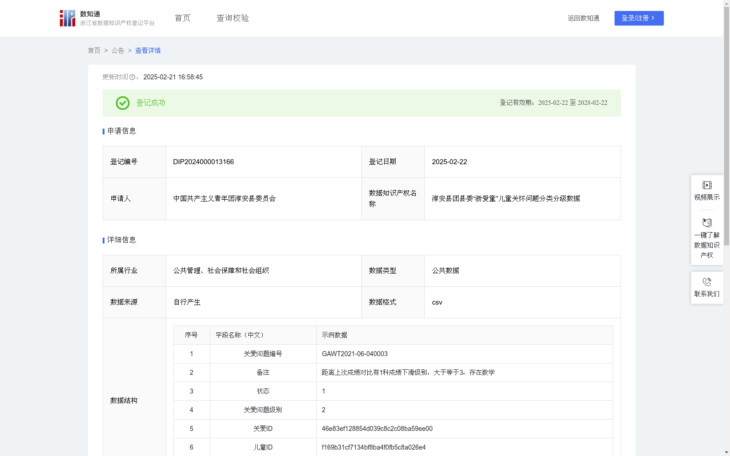This screenshot has width=730, height=456.
Task: Click update time 2025-02-21 16:58:45
Action: pos(173,78)
